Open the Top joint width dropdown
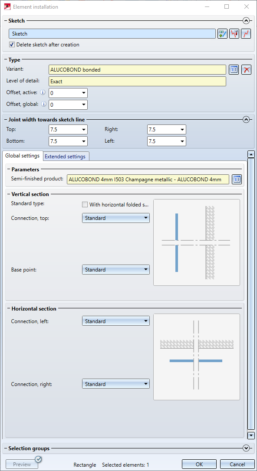The image size is (257, 471). (68, 130)
